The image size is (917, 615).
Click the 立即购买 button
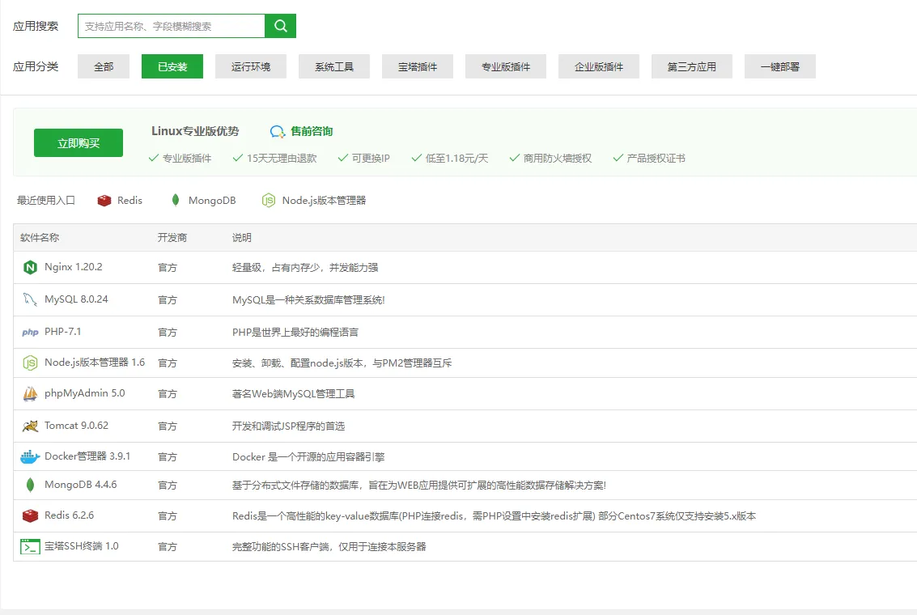[x=79, y=142]
